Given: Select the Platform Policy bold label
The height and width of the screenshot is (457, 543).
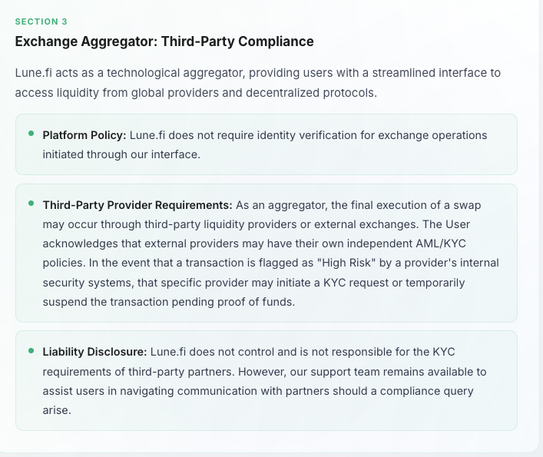Looking at the screenshot, I should pos(84,135).
